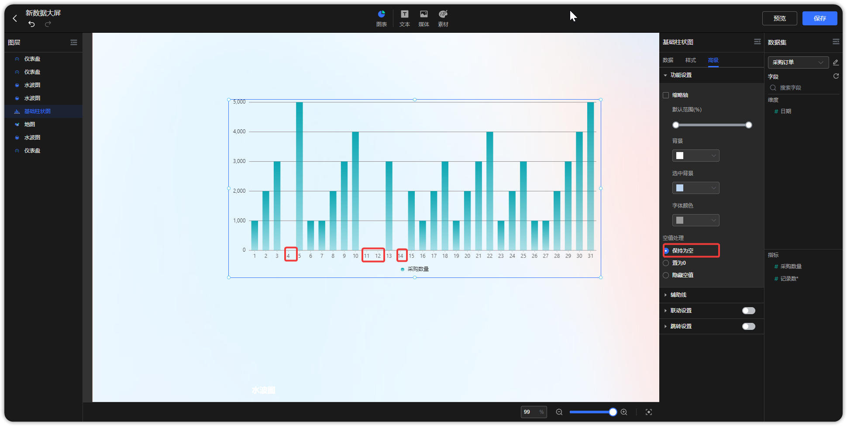Open the 采购订单 dataset dropdown

tap(798, 62)
